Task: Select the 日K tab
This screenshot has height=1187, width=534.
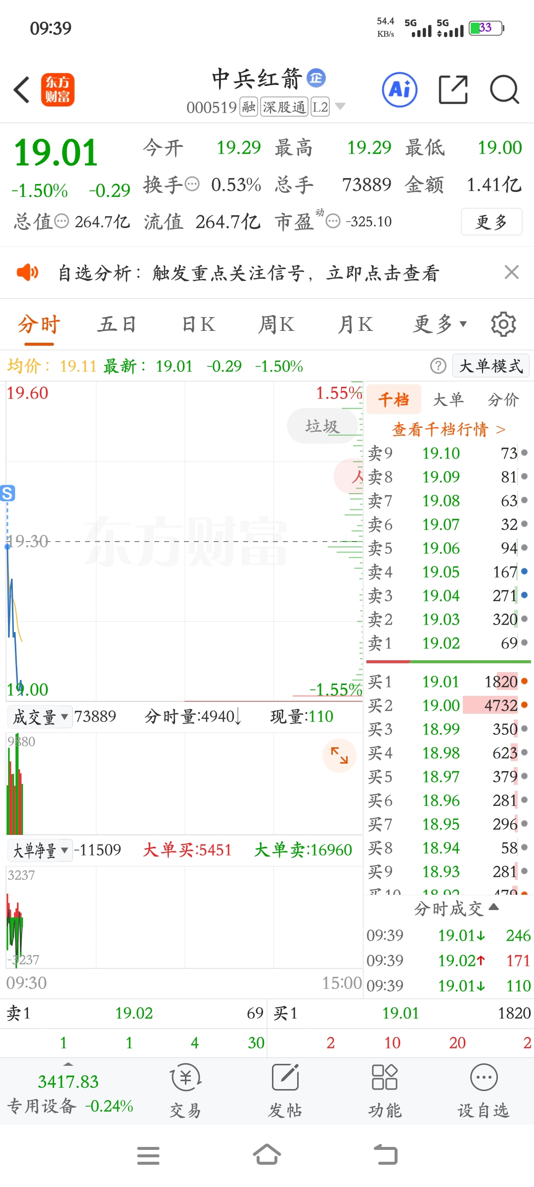Action: coord(198,324)
